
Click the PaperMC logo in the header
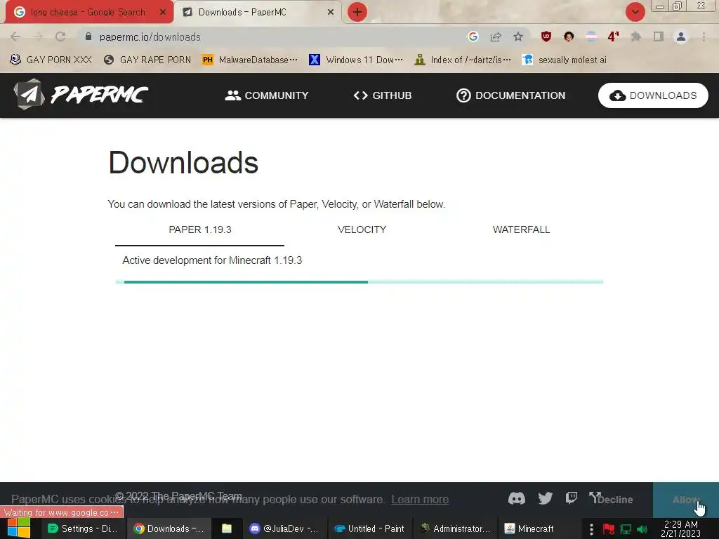tap(81, 95)
